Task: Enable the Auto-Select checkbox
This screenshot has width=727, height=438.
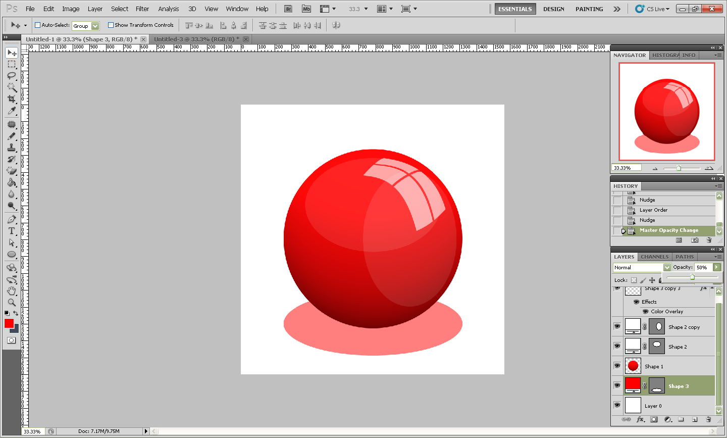Action: tap(37, 25)
